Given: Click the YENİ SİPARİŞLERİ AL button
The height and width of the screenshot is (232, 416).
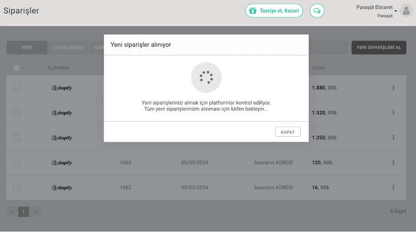Looking at the screenshot, I should (x=379, y=48).
